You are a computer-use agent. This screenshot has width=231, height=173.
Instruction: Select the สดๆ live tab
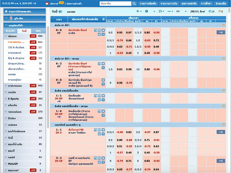(38, 31)
